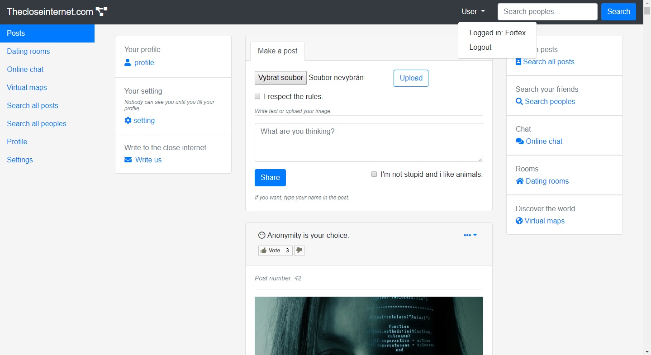The image size is (651, 355).
Task: Click the chat bubbles icon for Online chat
Action: pos(520,142)
